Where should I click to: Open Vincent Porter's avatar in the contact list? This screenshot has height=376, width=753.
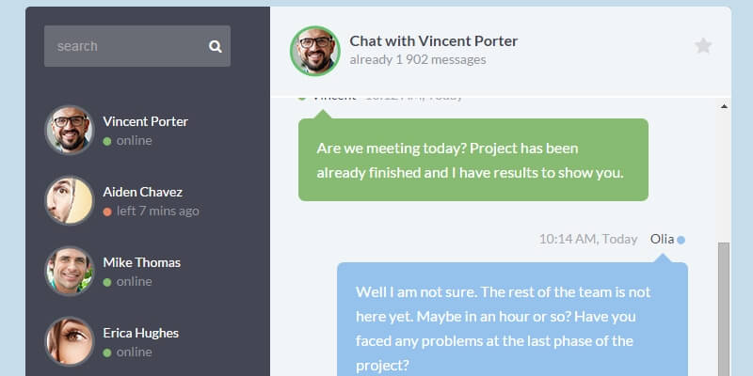[x=70, y=130]
